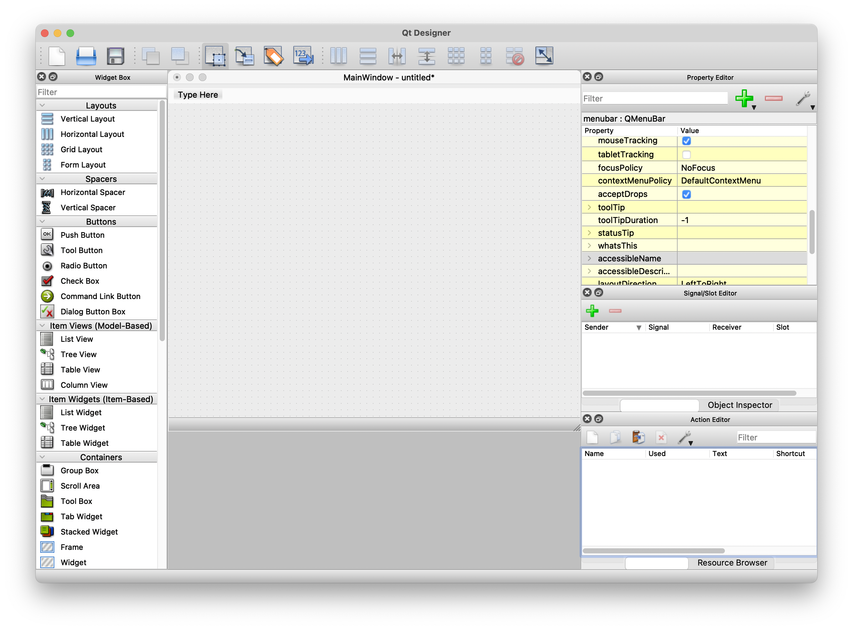Expand the statusTip property
The height and width of the screenshot is (630, 853).
click(589, 233)
